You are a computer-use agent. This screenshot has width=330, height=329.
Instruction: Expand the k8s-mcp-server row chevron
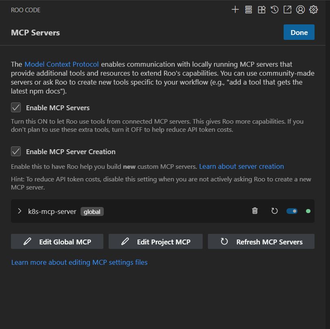click(x=20, y=211)
